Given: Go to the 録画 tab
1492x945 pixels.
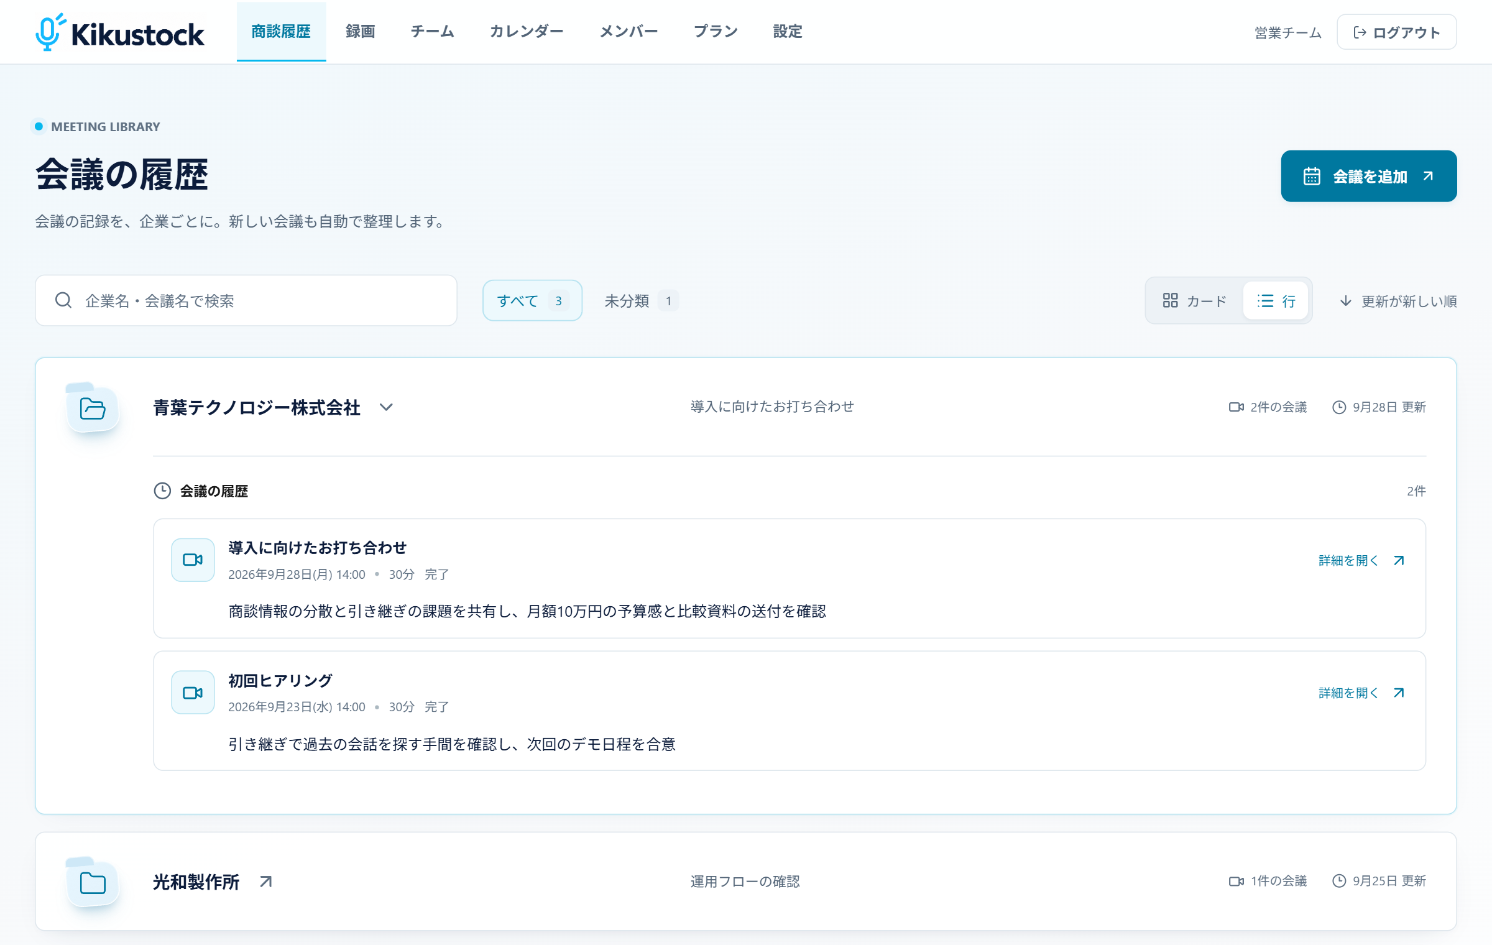Looking at the screenshot, I should [361, 32].
